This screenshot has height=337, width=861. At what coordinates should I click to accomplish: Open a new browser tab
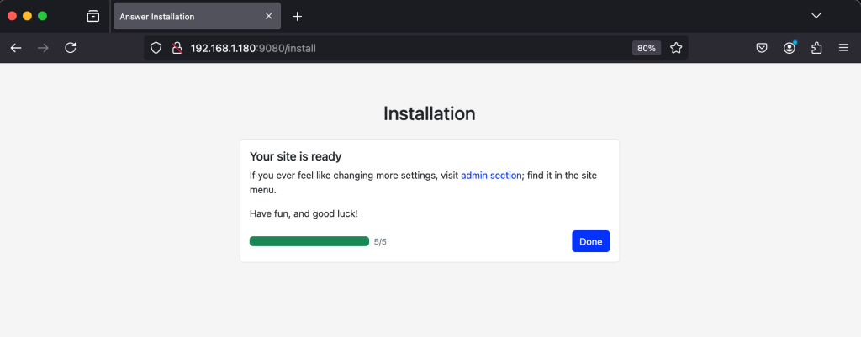297,16
